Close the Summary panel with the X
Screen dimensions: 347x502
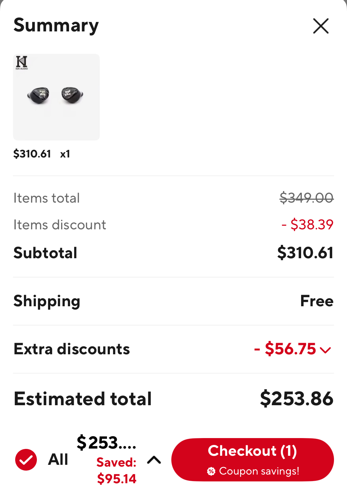point(320,26)
